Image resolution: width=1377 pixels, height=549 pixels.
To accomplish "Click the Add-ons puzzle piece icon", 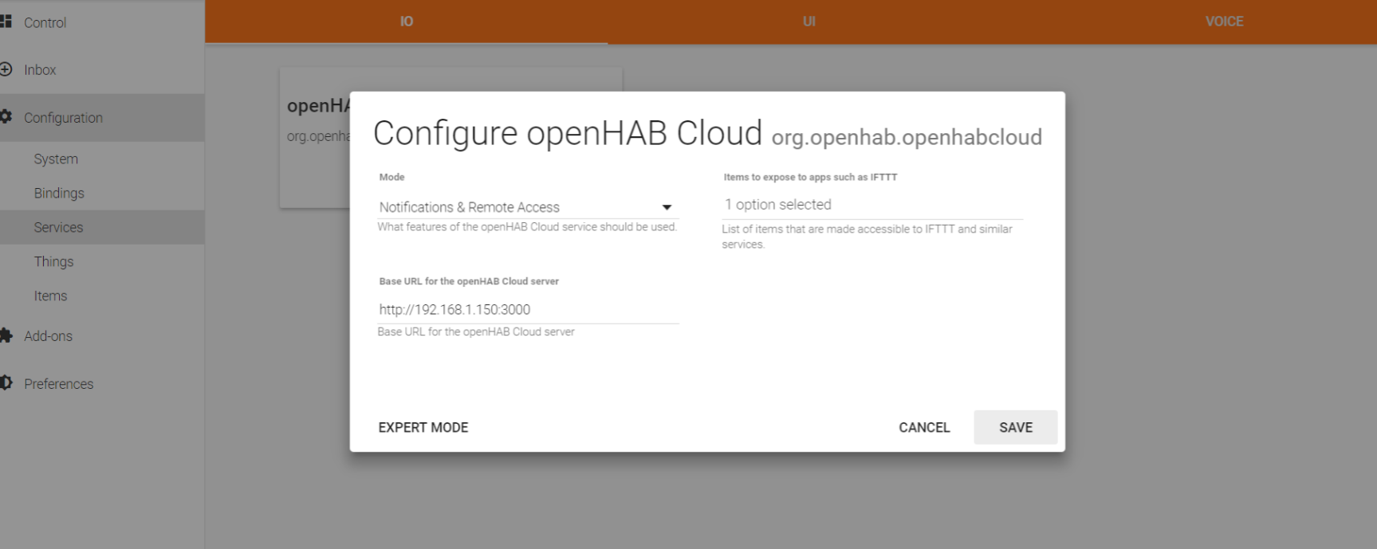I will tap(6, 335).
